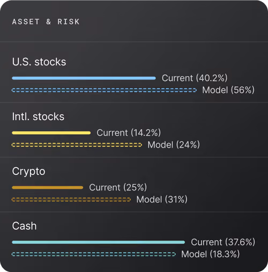Click the U.S. stocks dashed model bar
Screen dimensions: 268x272
click(x=104, y=90)
